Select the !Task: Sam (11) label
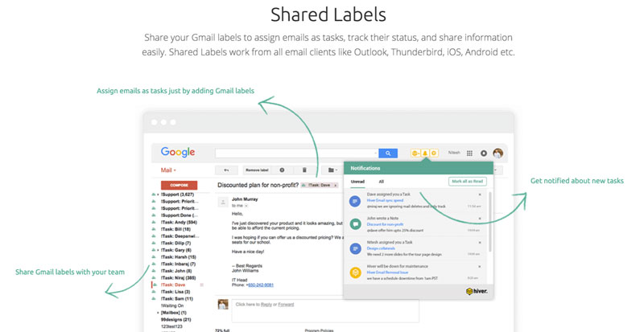644x332 pixels. click(x=176, y=299)
